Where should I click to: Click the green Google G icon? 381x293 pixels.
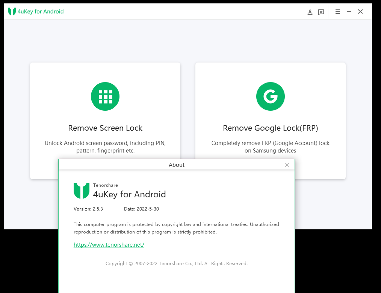[271, 96]
